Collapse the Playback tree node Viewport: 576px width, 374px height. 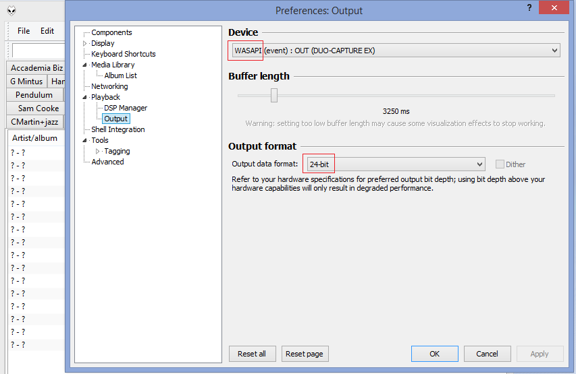85,97
